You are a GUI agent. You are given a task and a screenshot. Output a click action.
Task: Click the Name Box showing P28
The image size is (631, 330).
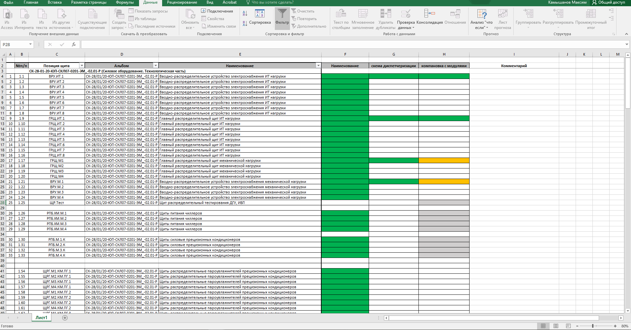[x=15, y=44]
